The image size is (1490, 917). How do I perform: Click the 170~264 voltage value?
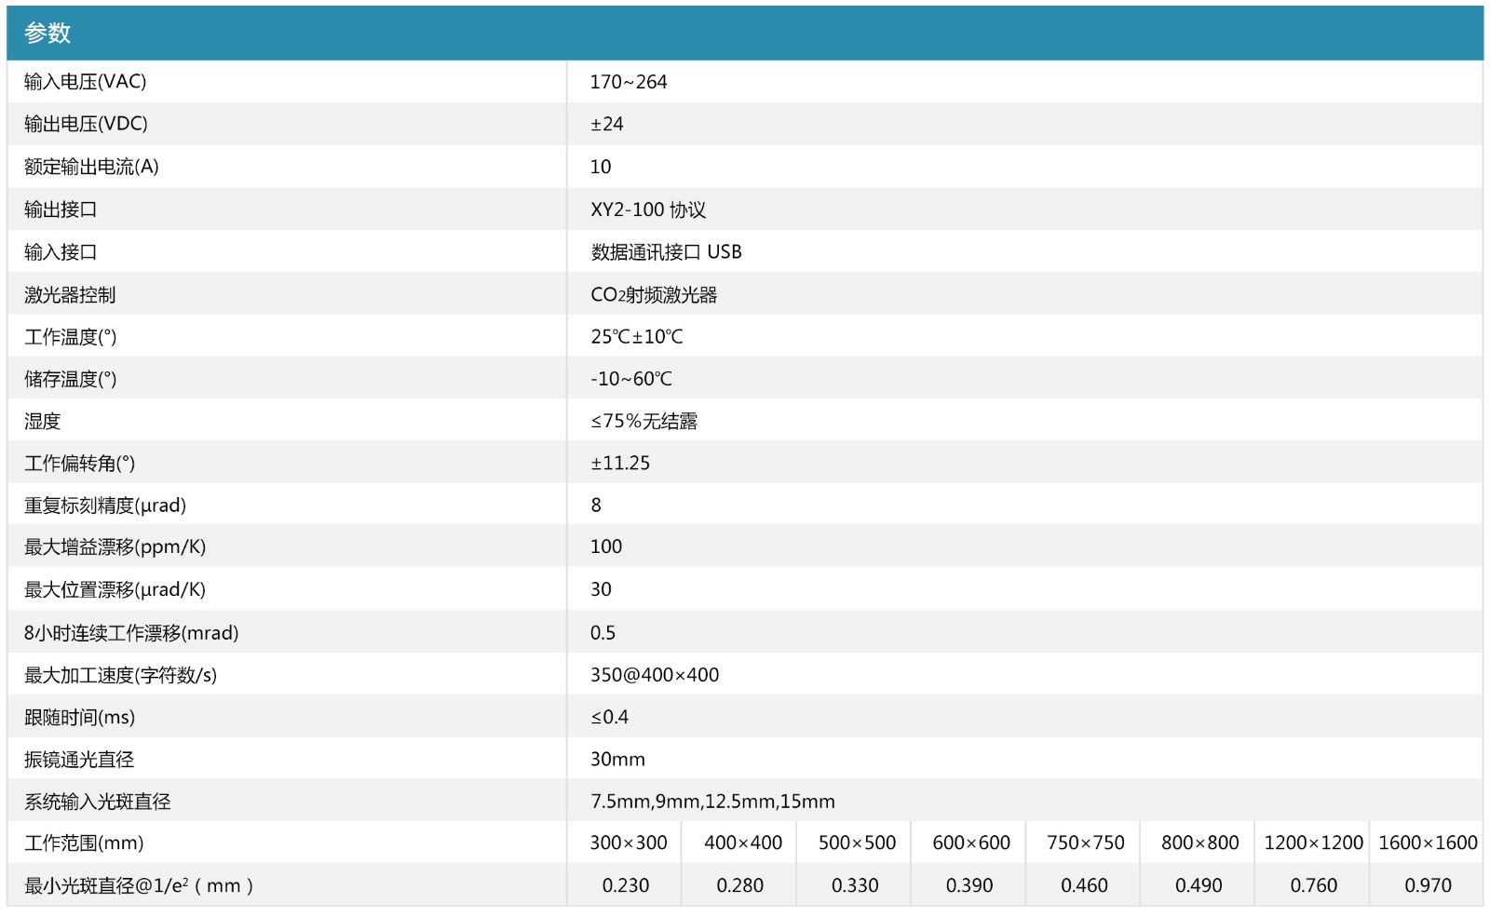(629, 82)
